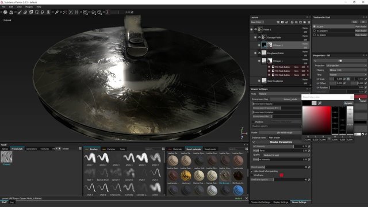Viewport: 368px width, 207px height.
Task: Open the settings gear icon in toolbar
Action: tap(5, 12)
